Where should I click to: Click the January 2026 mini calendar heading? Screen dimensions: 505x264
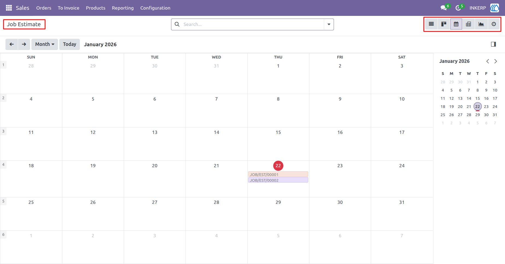click(454, 61)
